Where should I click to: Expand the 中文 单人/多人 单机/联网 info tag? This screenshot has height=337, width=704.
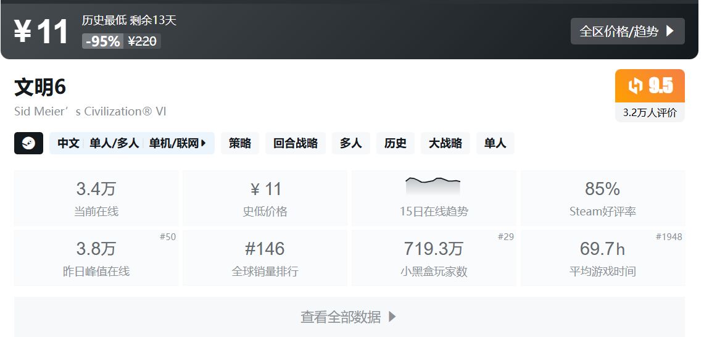pos(132,143)
